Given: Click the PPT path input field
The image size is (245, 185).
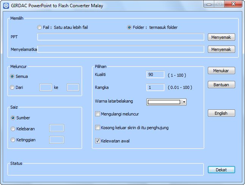Looking at the screenshot, I should [x=121, y=37].
